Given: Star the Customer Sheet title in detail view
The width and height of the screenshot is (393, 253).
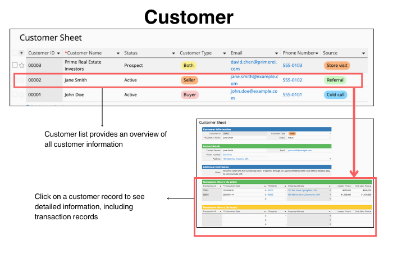Looking at the screenshot, I should 229,122.
